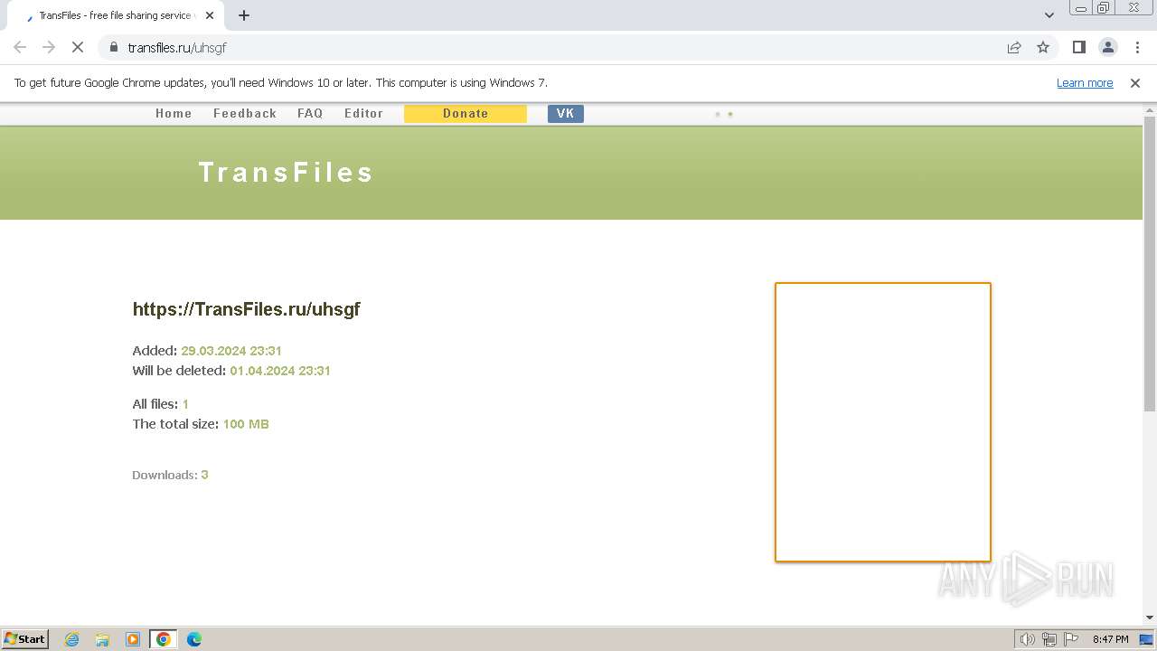Click the orange-bordered ad frame
Screen dimensions: 1157x651
883,422
